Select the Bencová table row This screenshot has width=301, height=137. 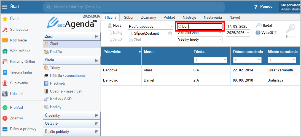(200, 70)
